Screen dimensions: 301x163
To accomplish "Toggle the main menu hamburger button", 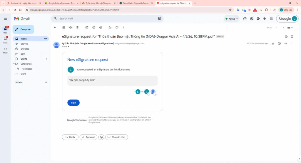I will pos(5,19).
